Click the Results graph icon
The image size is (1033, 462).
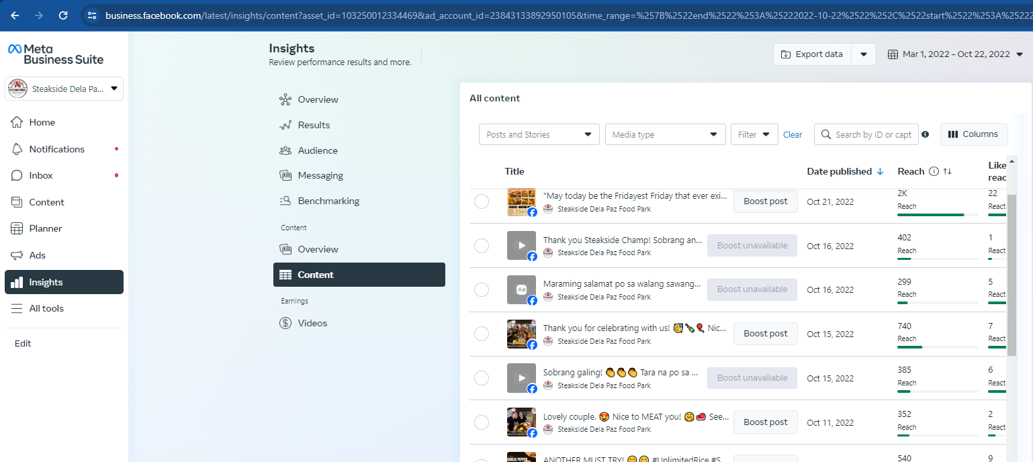[285, 125]
